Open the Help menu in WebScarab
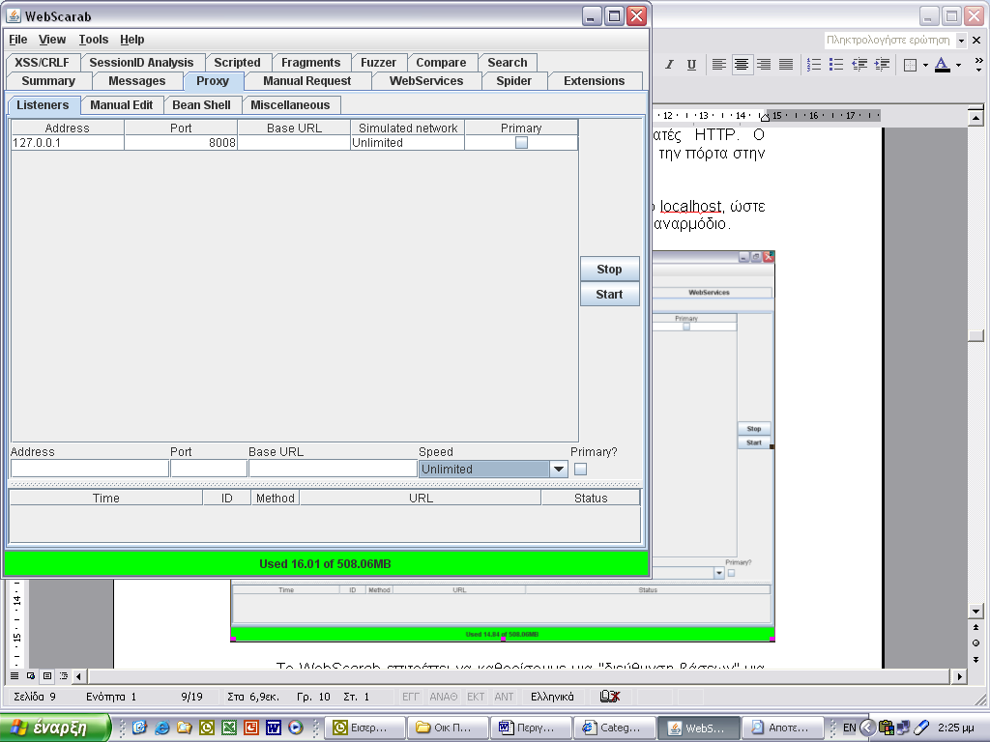The height and width of the screenshot is (742, 990). 131,40
